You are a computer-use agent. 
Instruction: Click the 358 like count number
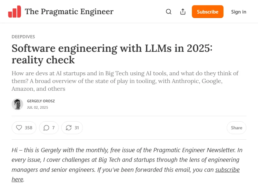(29, 128)
